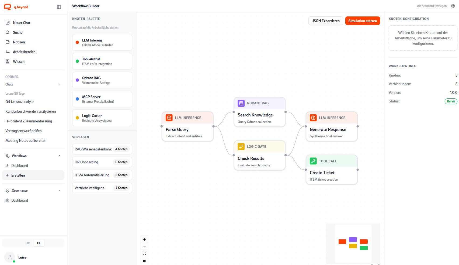This screenshot has width=459, height=265.
Task: Click the Simulation starten button
Action: pos(362,21)
